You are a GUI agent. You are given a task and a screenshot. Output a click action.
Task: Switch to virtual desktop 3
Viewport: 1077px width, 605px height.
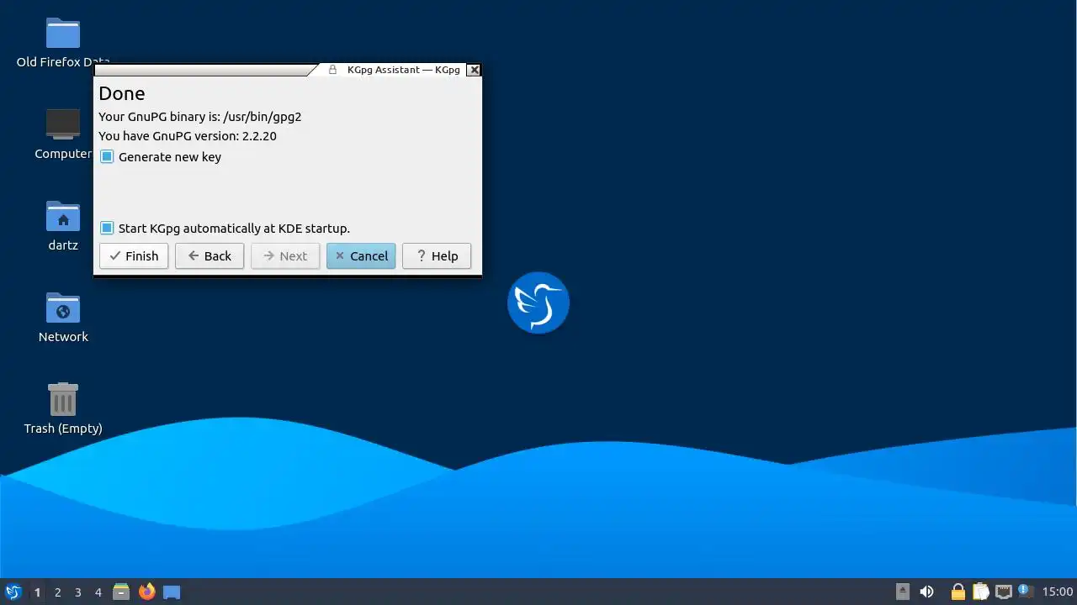tap(77, 592)
